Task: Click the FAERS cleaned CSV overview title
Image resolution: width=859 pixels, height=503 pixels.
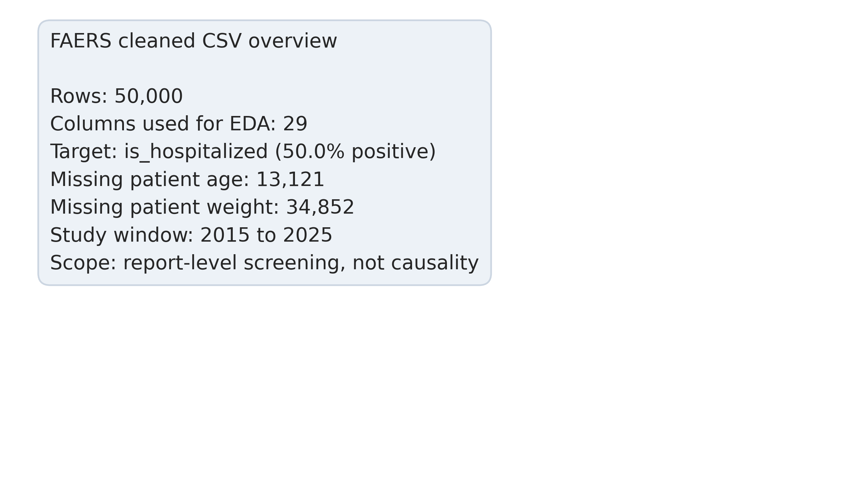Action: coord(193,41)
